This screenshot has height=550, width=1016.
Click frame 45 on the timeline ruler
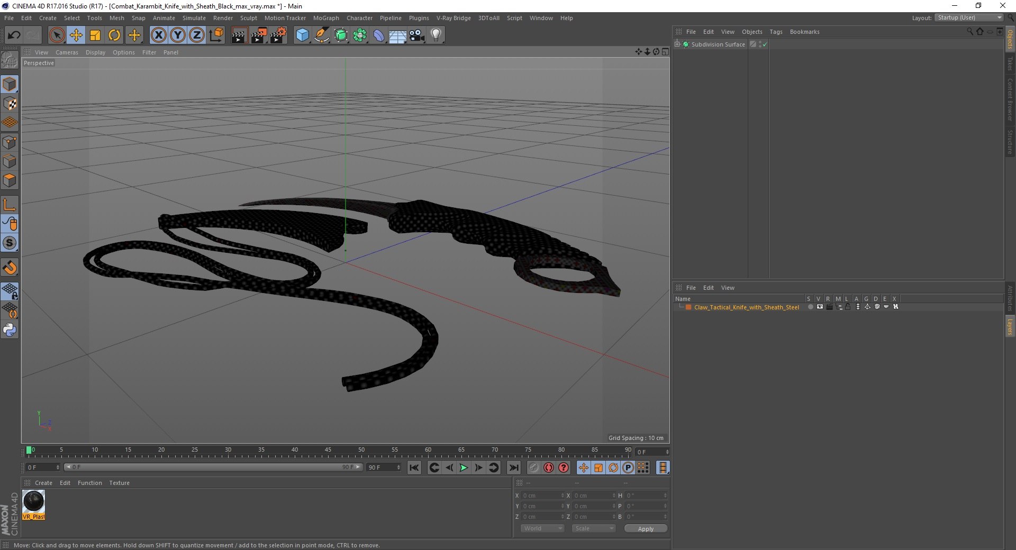[328, 451]
